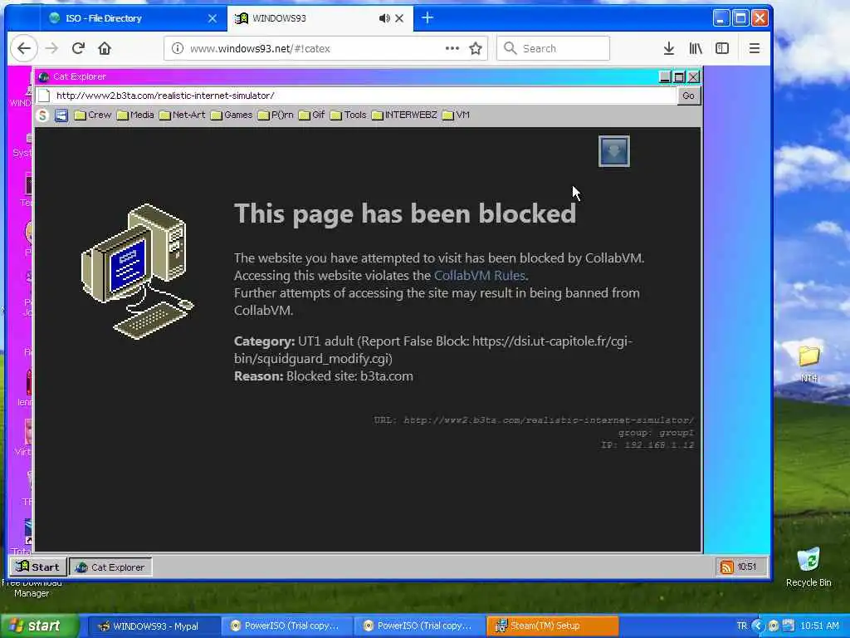Close the Cat Explorer window
Image resolution: width=850 pixels, height=638 pixels.
[x=693, y=77]
